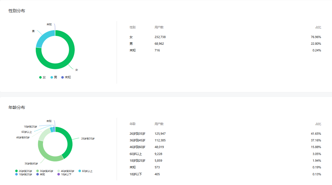Select the 60岁以上 row in age table
Viewport: 332px width, 185px height.
click(225, 154)
